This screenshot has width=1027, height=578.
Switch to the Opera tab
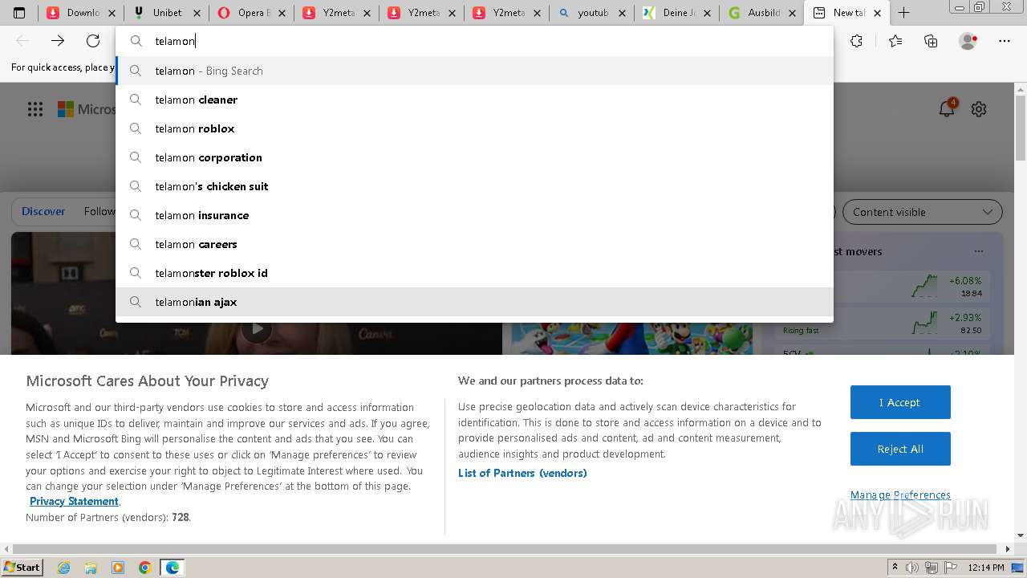[x=252, y=13]
